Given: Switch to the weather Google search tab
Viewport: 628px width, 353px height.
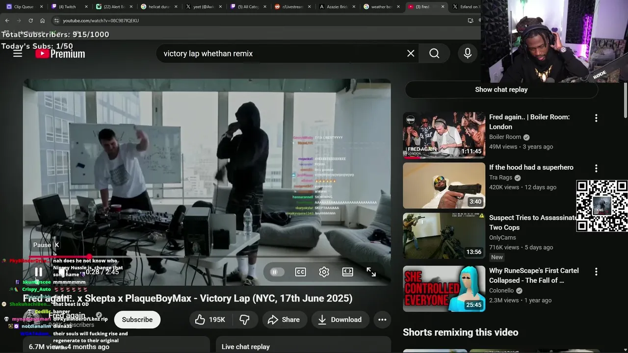Looking at the screenshot, I should point(382,7).
